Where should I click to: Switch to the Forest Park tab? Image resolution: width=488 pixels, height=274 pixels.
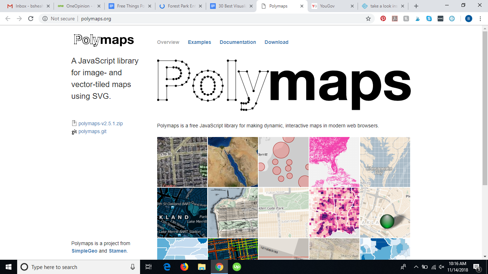(x=180, y=6)
